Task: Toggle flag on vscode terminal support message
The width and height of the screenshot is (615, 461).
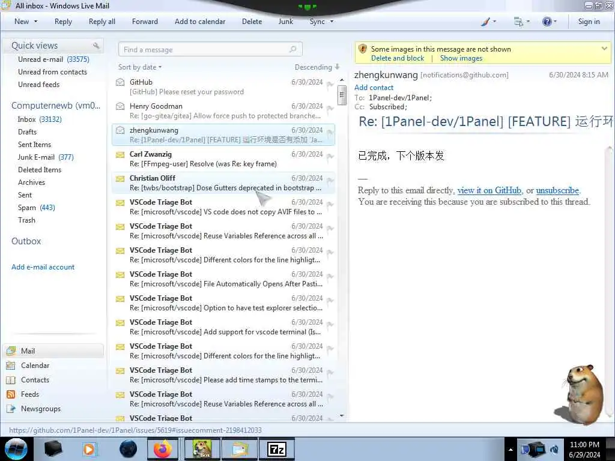Action: (x=330, y=324)
